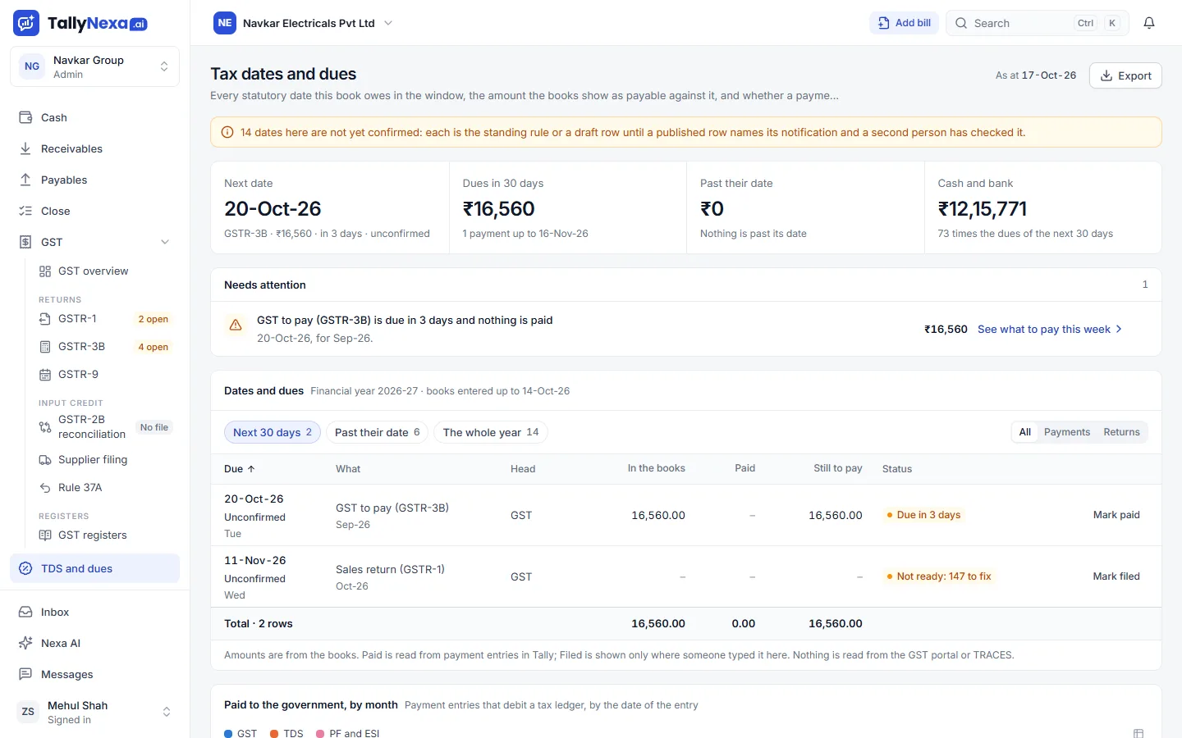Switch to the All tab
The width and height of the screenshot is (1182, 738).
click(1025, 432)
